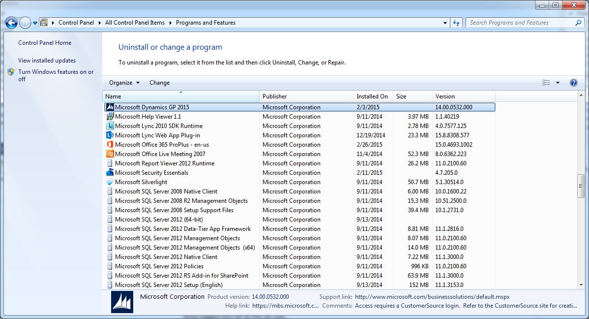The height and width of the screenshot is (319, 589).
Task: Click the Lync 2010 SDK Runtime icon
Action: click(x=110, y=126)
